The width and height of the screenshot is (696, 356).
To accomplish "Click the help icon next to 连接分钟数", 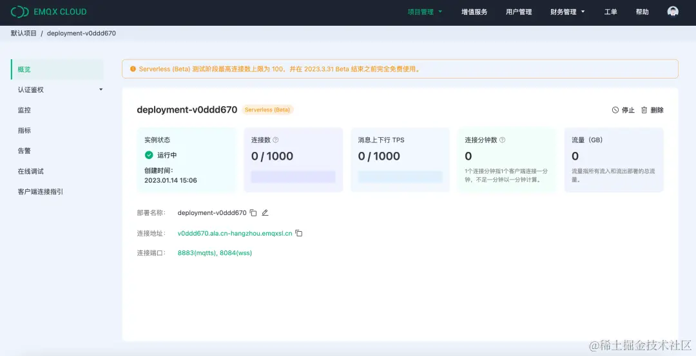I will click(503, 140).
